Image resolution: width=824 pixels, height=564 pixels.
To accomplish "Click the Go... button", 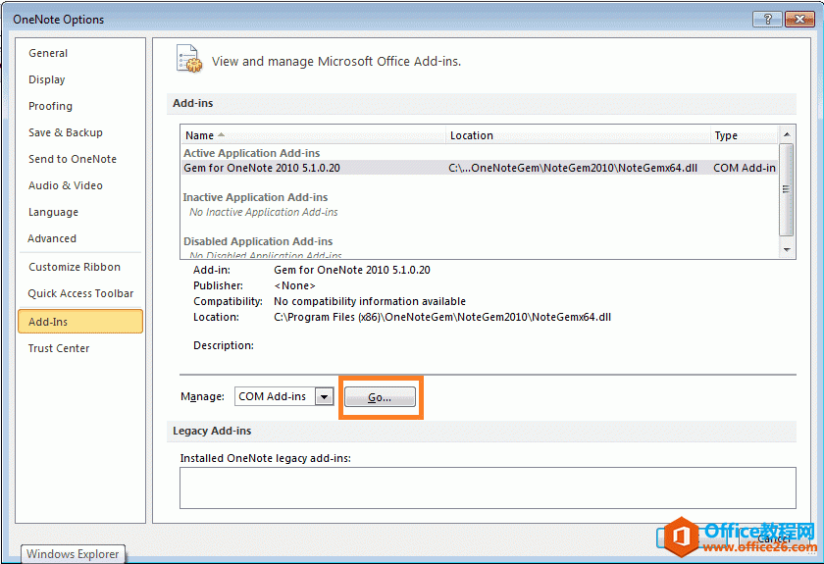I will pyautogui.click(x=380, y=397).
